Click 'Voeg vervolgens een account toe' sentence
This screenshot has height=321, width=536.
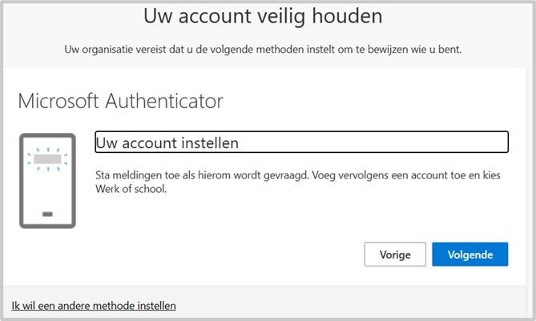(x=386, y=175)
